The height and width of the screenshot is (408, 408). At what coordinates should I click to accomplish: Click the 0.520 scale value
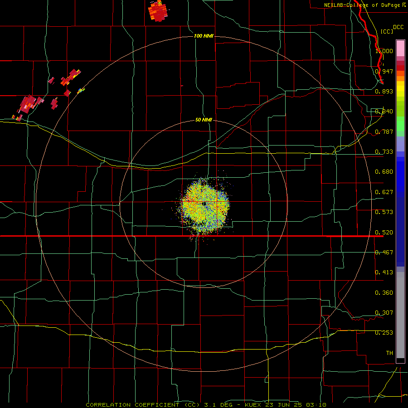384,233
